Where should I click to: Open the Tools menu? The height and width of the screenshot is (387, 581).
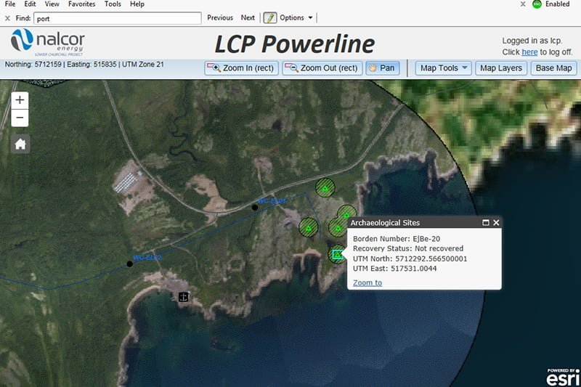[x=113, y=4]
